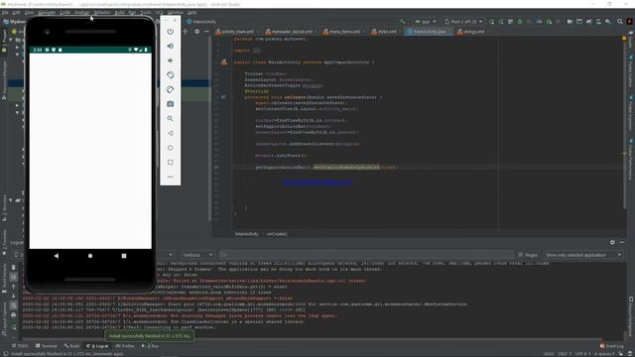Image resolution: width=635 pixels, height=357 pixels.
Task: Open the Run tool window tab
Action: pos(150,346)
